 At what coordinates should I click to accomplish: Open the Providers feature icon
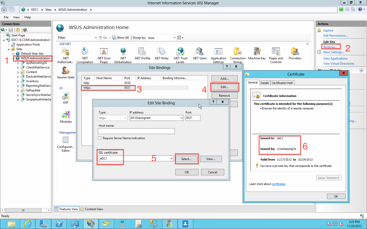295,52
